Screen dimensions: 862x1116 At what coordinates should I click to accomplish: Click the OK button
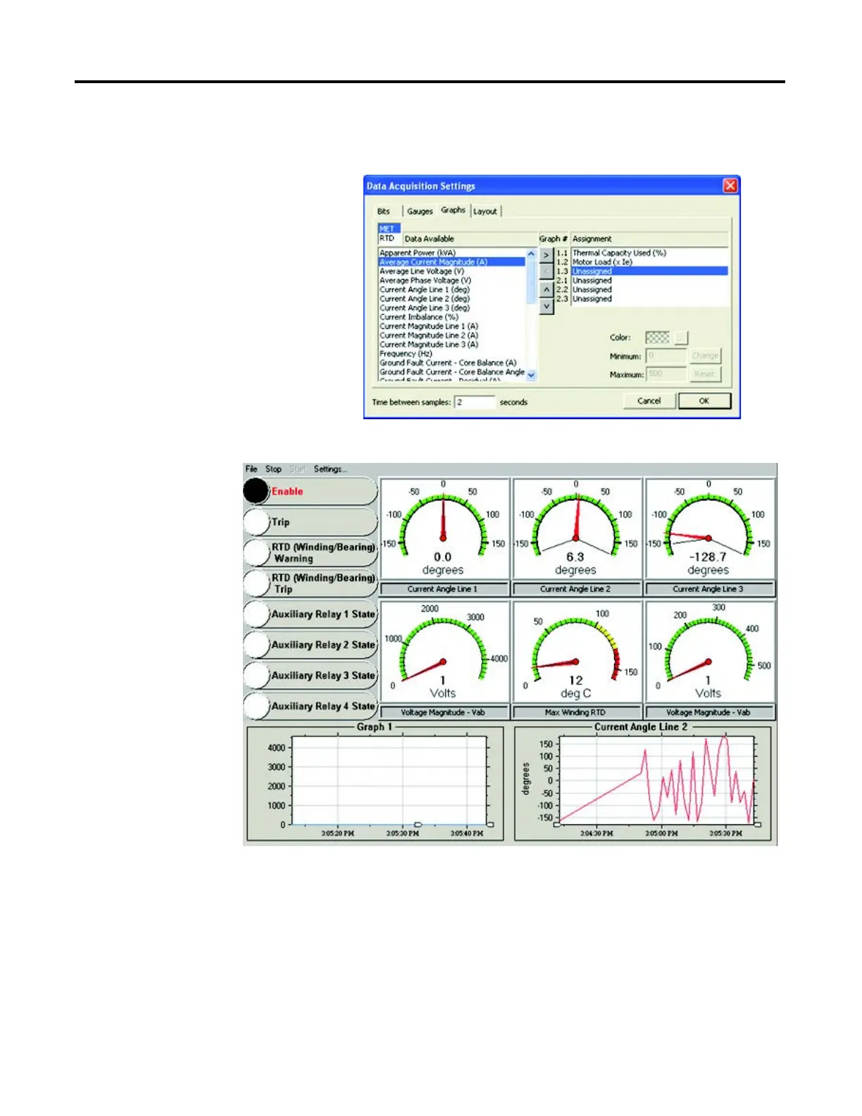pyautogui.click(x=704, y=401)
